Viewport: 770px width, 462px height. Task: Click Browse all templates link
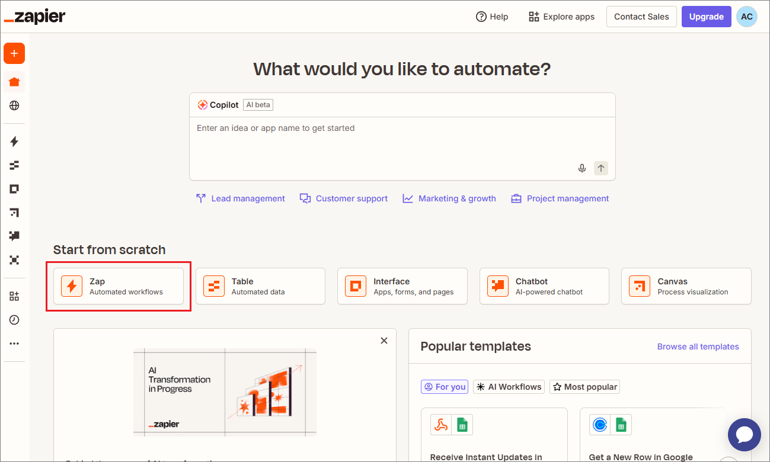[698, 346]
